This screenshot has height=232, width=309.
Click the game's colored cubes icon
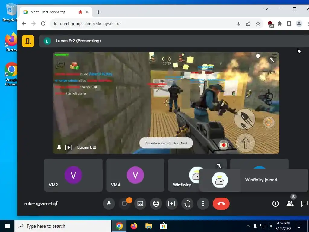point(75,66)
